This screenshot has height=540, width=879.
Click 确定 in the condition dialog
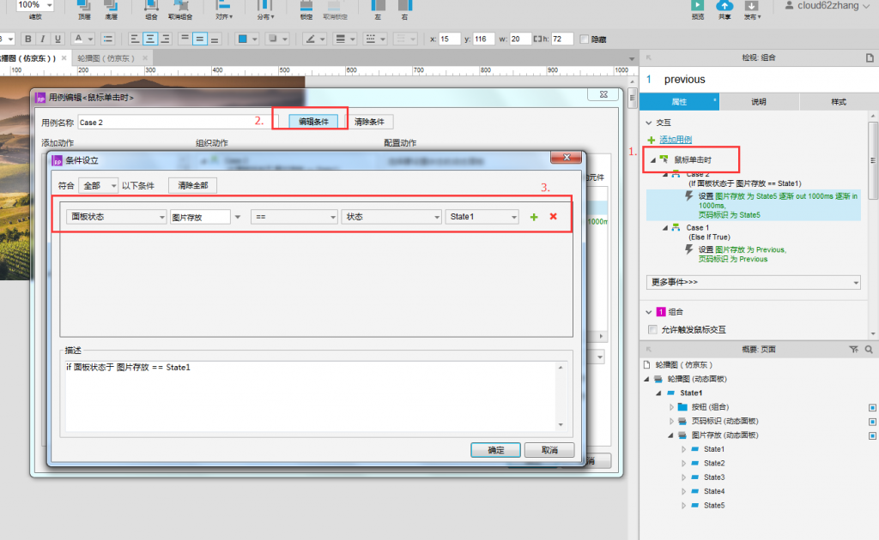click(x=495, y=450)
